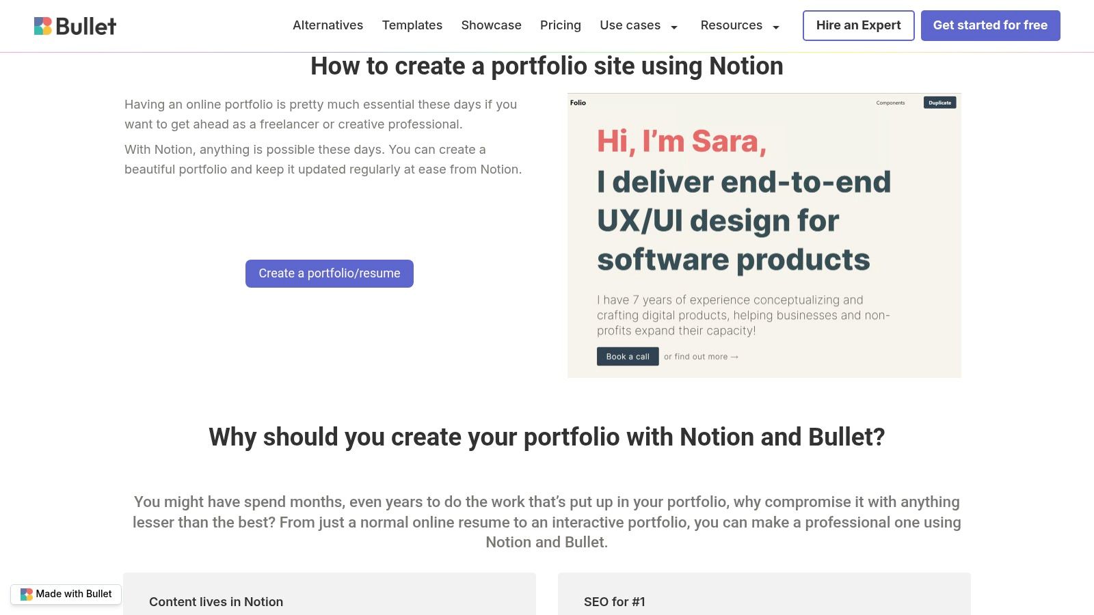
Task: Open the Pricing page
Action: pos(560,25)
